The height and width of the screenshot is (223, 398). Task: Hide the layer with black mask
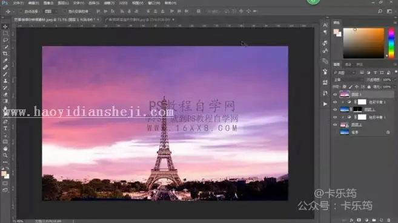(335, 109)
